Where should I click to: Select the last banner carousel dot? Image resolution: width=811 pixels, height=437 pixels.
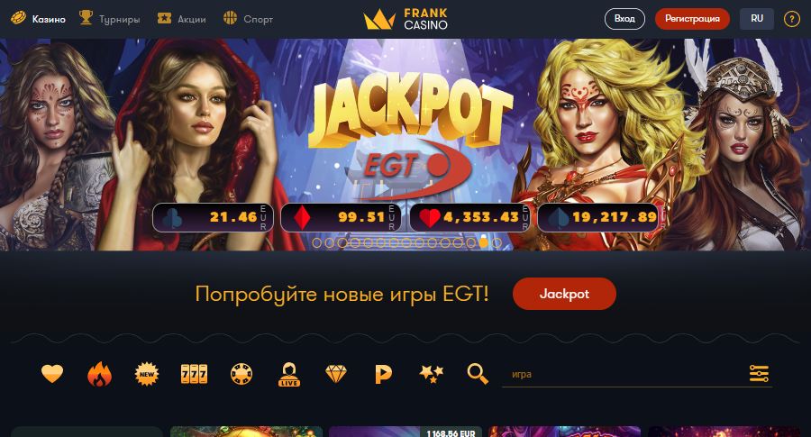(497, 242)
